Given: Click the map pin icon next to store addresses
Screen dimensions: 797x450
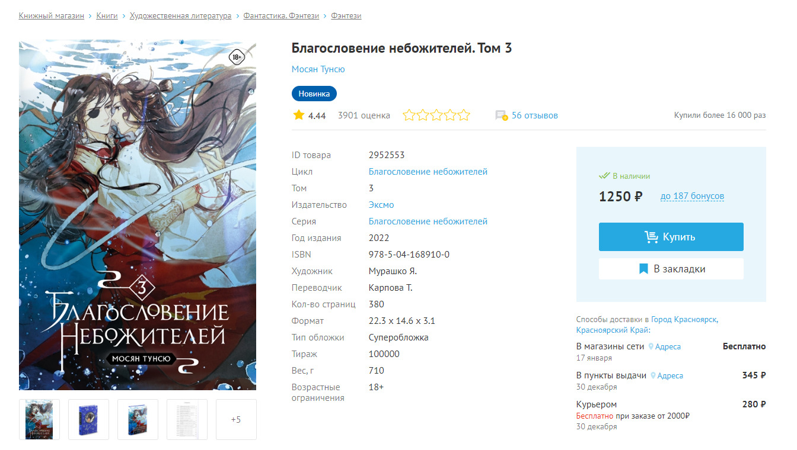Looking at the screenshot, I should point(651,346).
